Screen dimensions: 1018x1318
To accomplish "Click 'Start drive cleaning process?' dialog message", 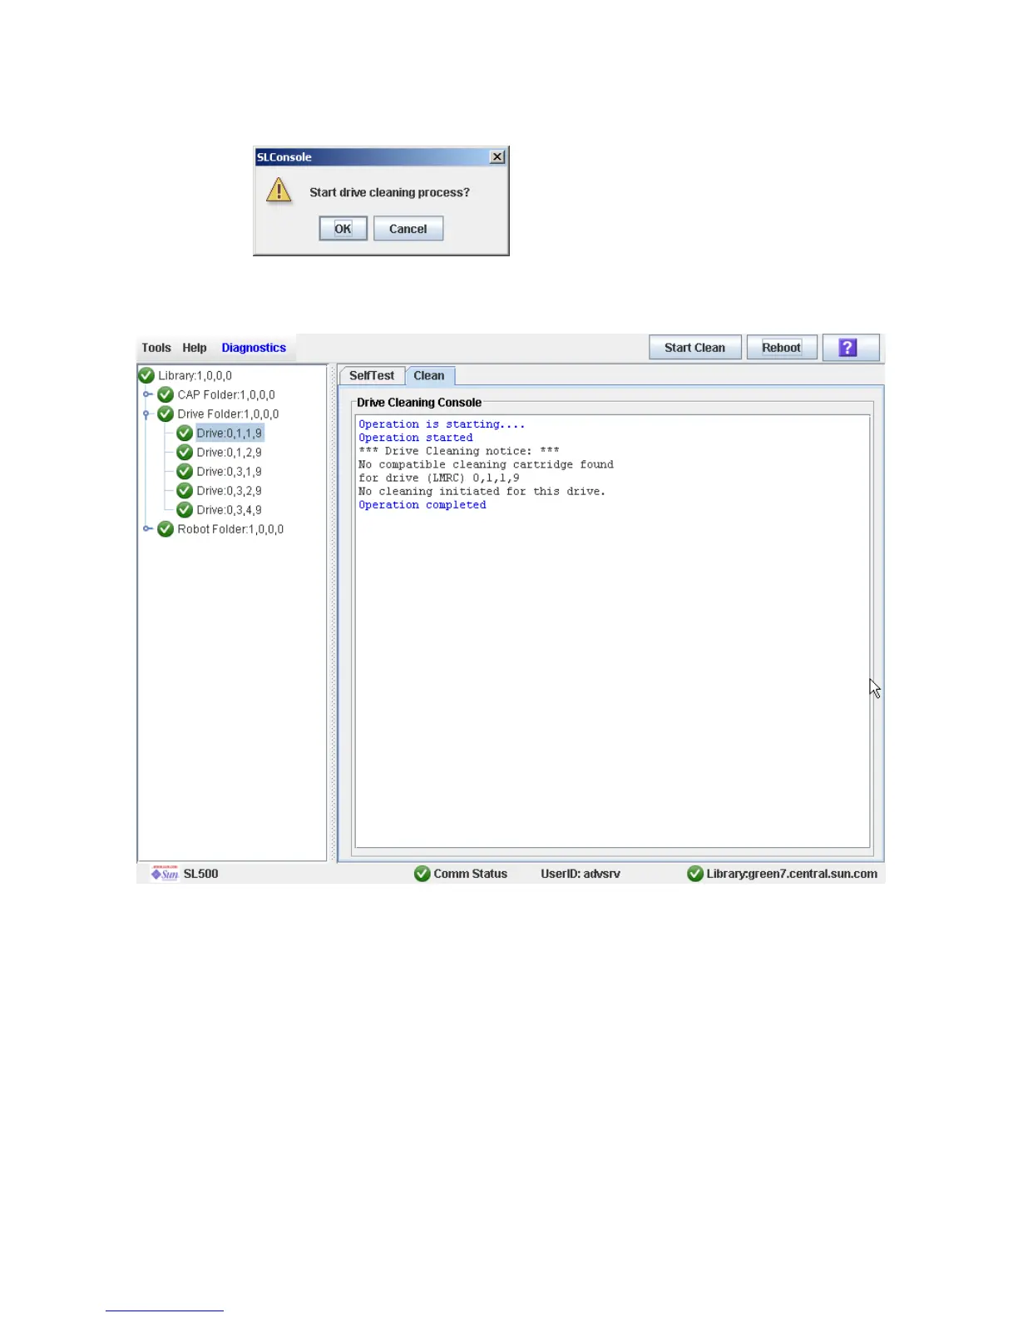I will pos(389,192).
